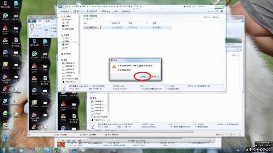The image size is (273, 153).
Task: Click New folder in Explorer toolbar
Action: click(126, 11)
